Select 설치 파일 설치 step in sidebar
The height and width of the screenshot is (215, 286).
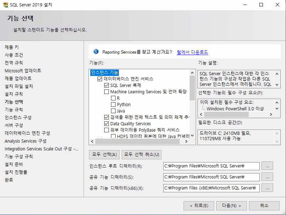click(x=19, y=87)
